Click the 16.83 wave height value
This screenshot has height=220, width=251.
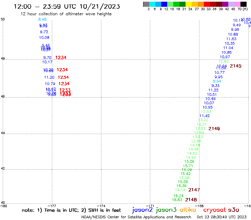click(x=177, y=200)
